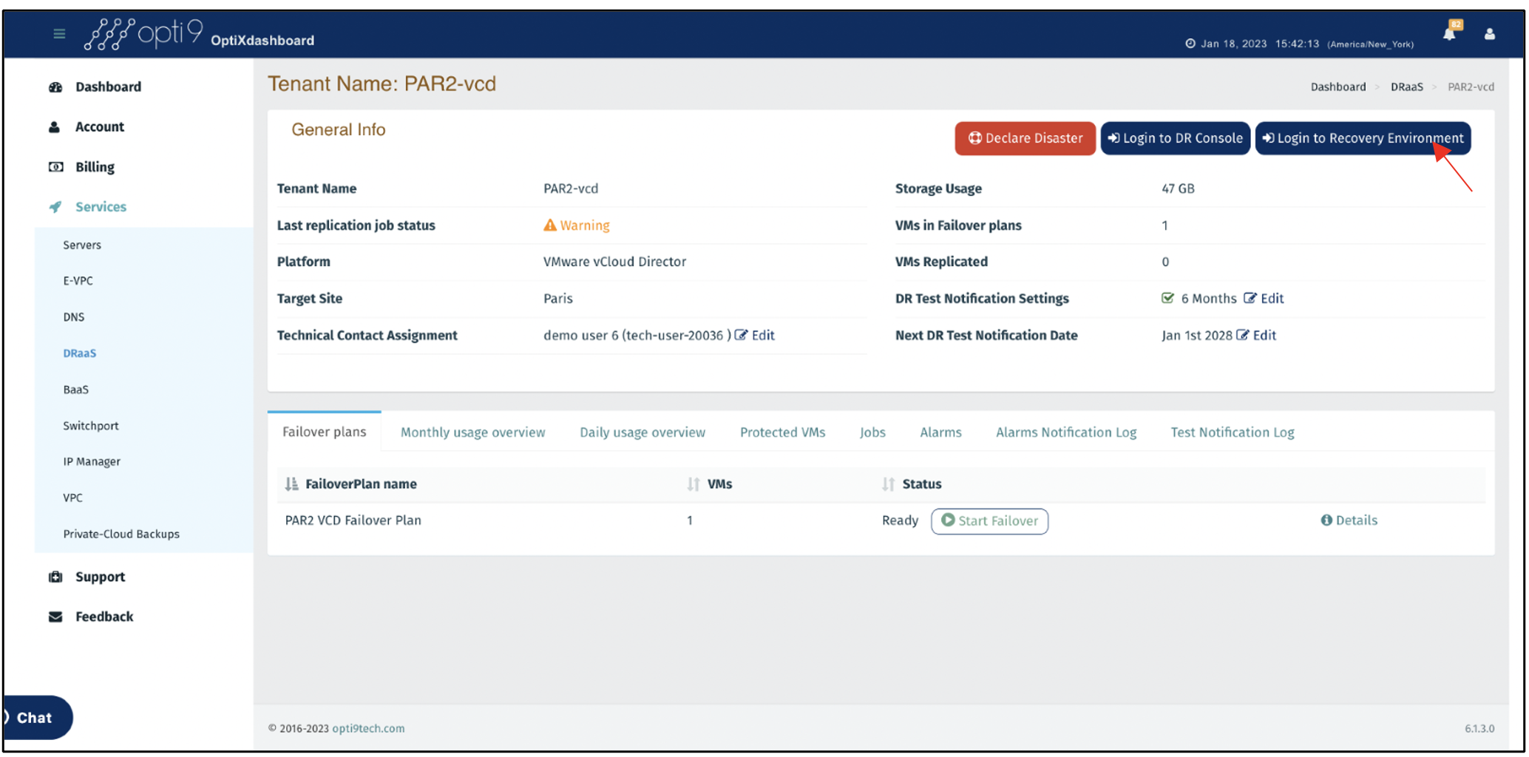Switch to Protected VMs tab
The width and height of the screenshot is (1529, 757).
(782, 432)
